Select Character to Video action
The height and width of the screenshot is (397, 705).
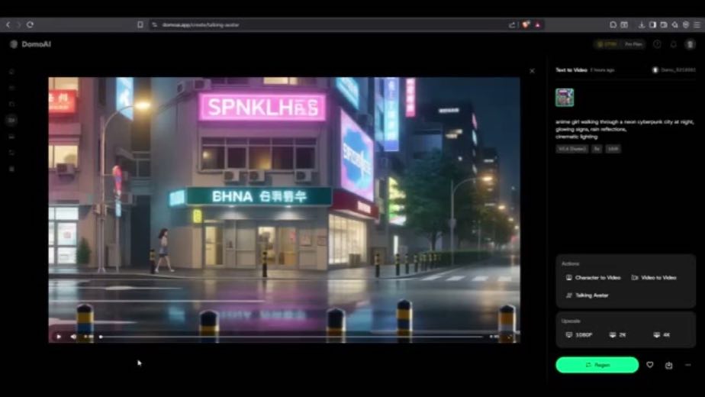point(593,278)
